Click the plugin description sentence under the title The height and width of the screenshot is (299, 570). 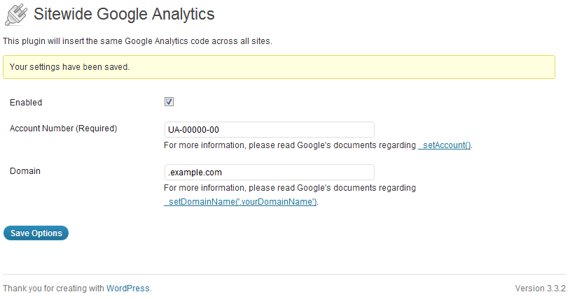[137, 41]
